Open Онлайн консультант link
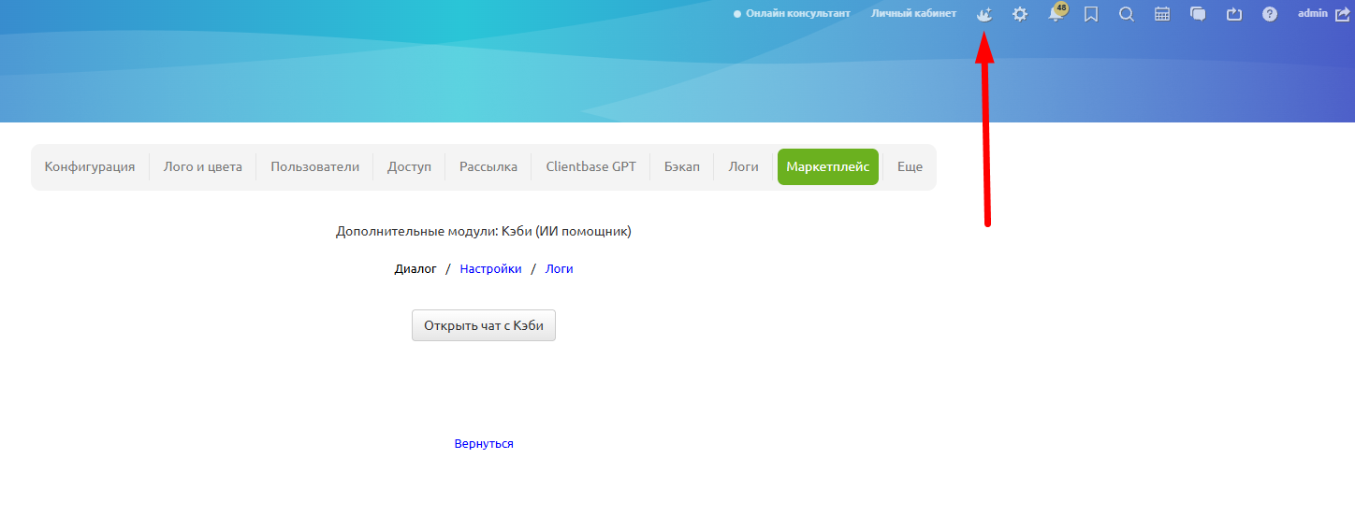Image resolution: width=1355 pixels, height=516 pixels. tap(792, 14)
